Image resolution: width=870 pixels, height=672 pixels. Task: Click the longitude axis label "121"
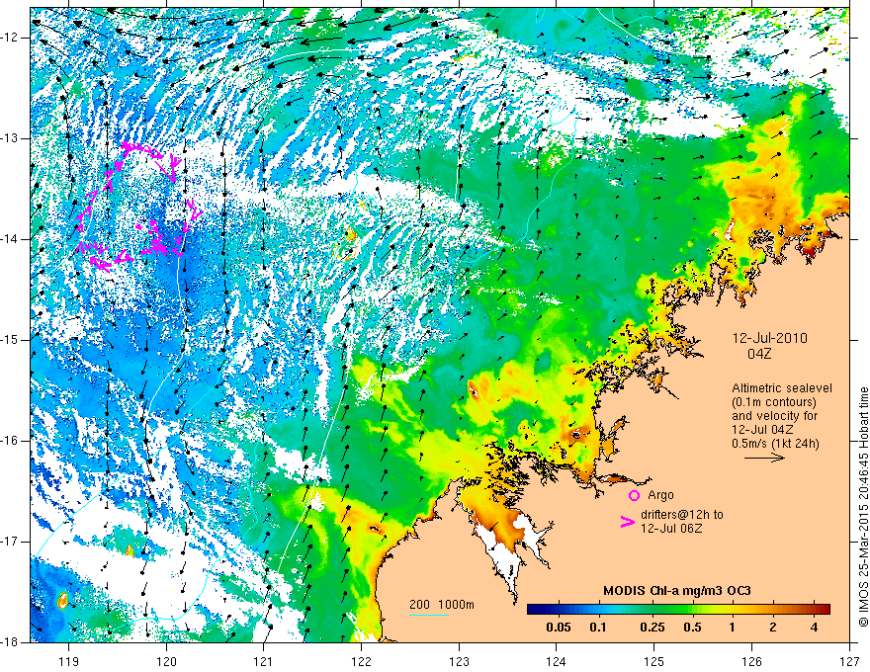pyautogui.click(x=264, y=661)
